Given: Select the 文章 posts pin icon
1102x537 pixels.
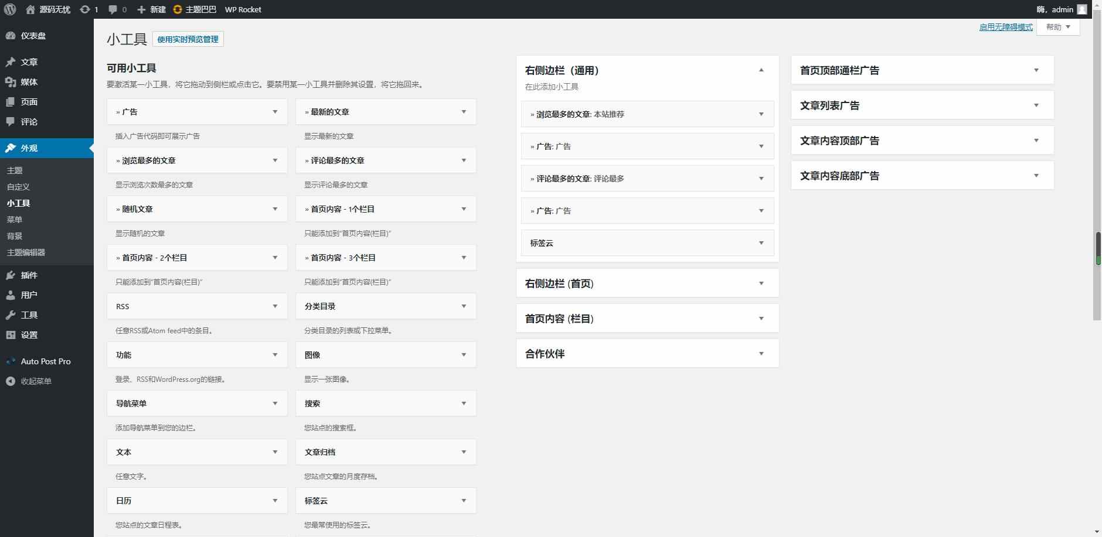Looking at the screenshot, I should click(10, 61).
